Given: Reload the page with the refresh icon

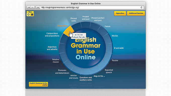Looking at the screenshot, I should [x=141, y=7].
